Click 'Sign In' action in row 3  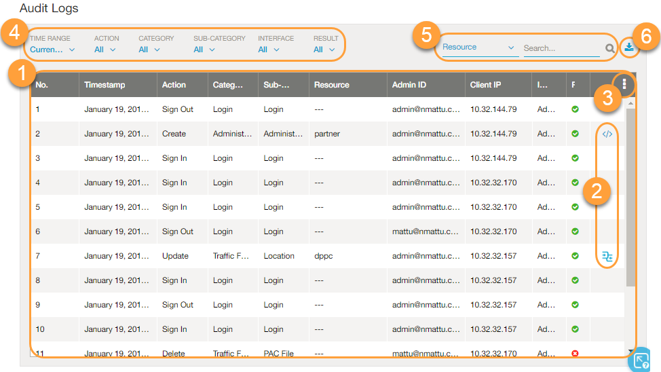tap(174, 158)
